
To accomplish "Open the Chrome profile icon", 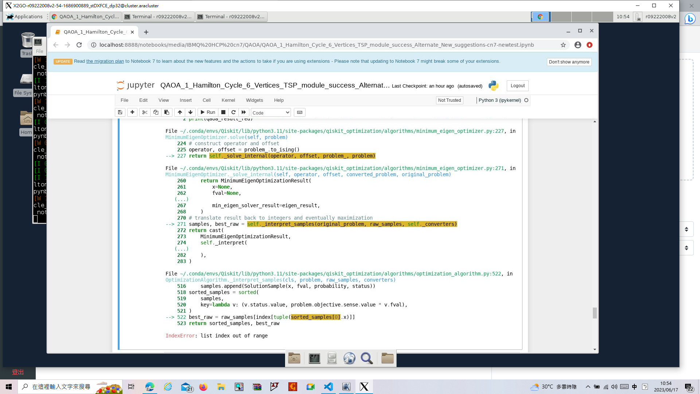I will [578, 45].
